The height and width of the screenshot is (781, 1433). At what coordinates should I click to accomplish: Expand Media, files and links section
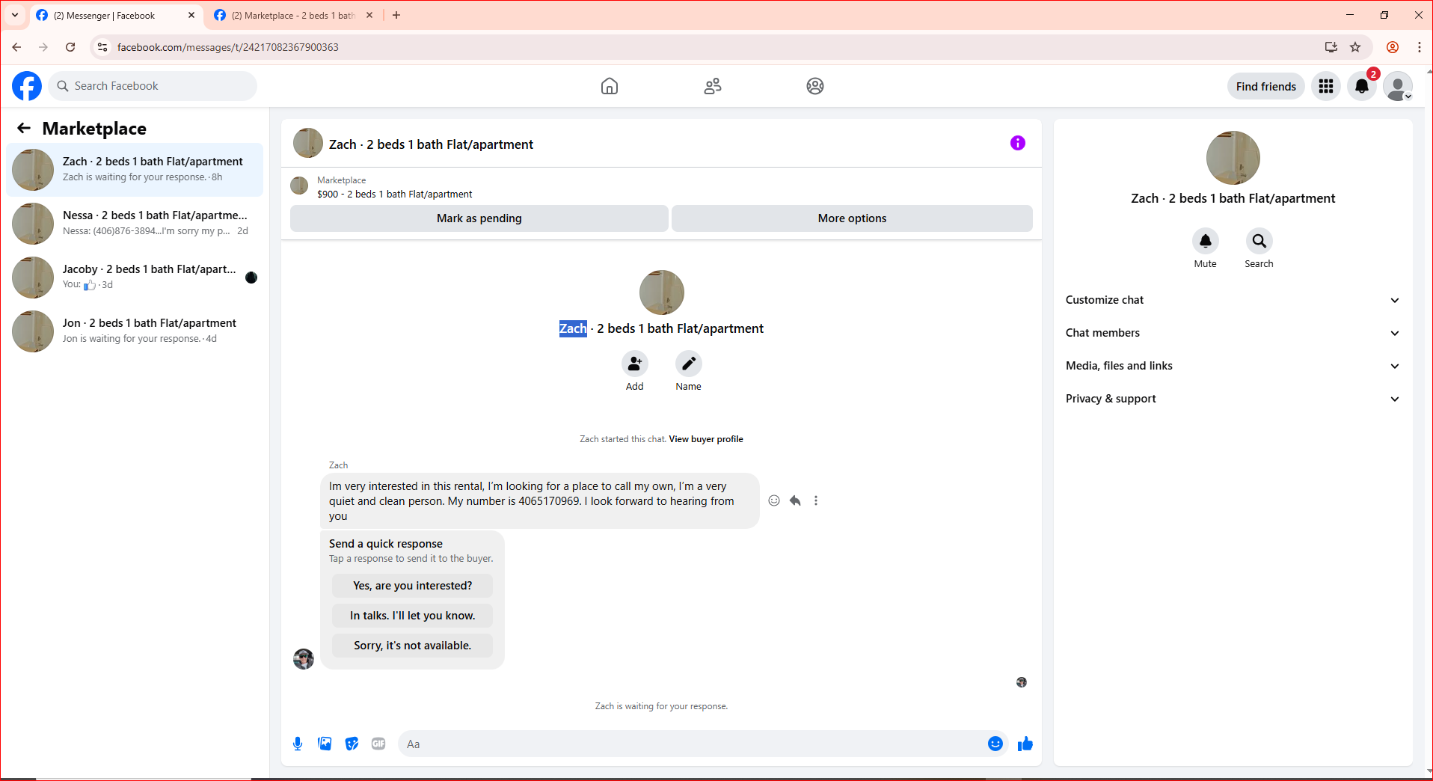[1233, 366]
